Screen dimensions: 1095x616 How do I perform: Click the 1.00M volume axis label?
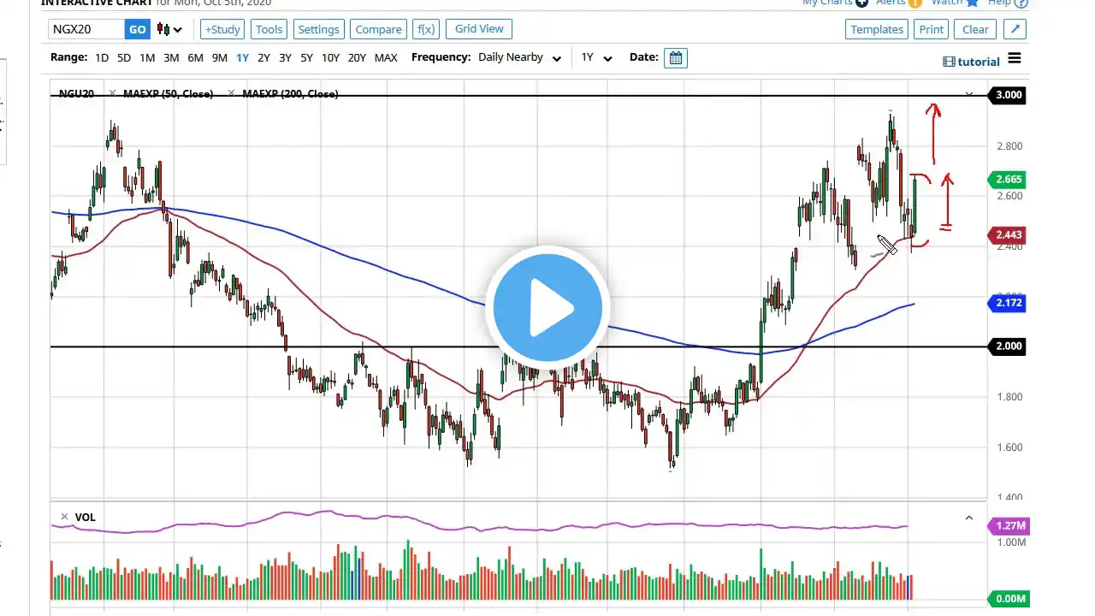(1009, 542)
